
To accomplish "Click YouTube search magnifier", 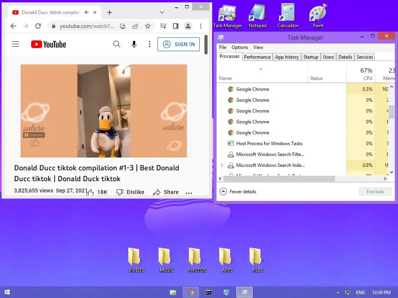I will coord(117,44).
